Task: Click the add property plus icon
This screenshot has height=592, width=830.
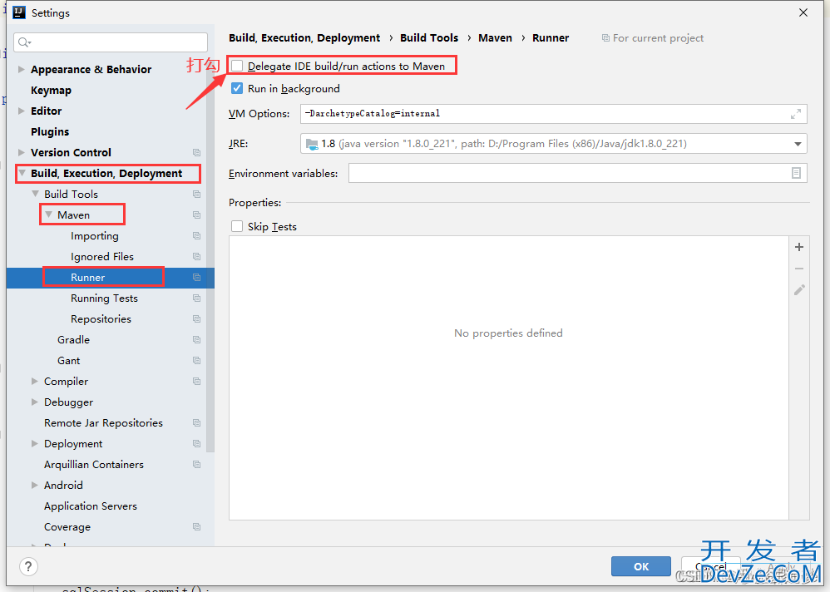Action: 799,247
